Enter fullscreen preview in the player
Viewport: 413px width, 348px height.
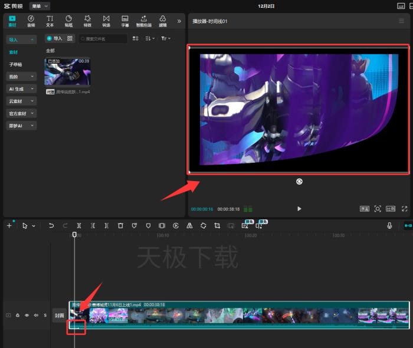coord(405,209)
